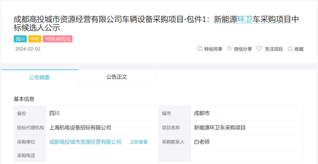Click the 采购单位 label cell
318x164 pixels.
(30, 142)
